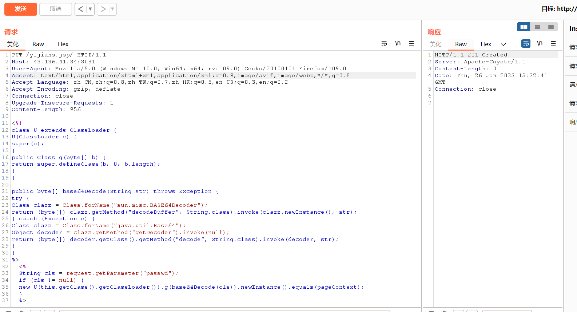Click 'public Class g(byte[] b) {' line

(x=59, y=158)
